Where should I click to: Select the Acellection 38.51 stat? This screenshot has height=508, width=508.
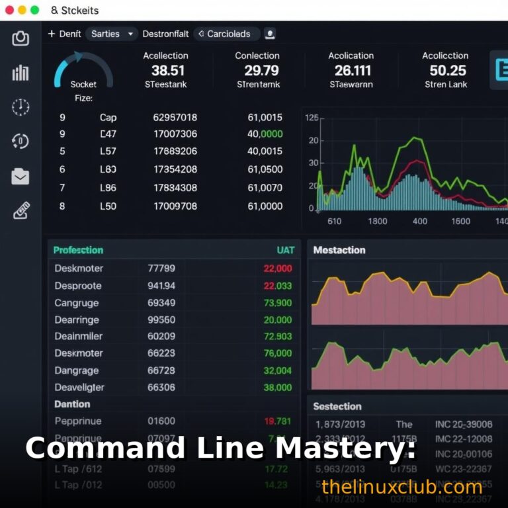pos(166,70)
